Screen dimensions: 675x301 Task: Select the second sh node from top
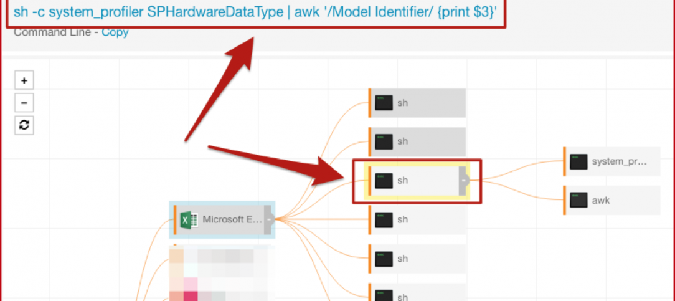pos(417,141)
